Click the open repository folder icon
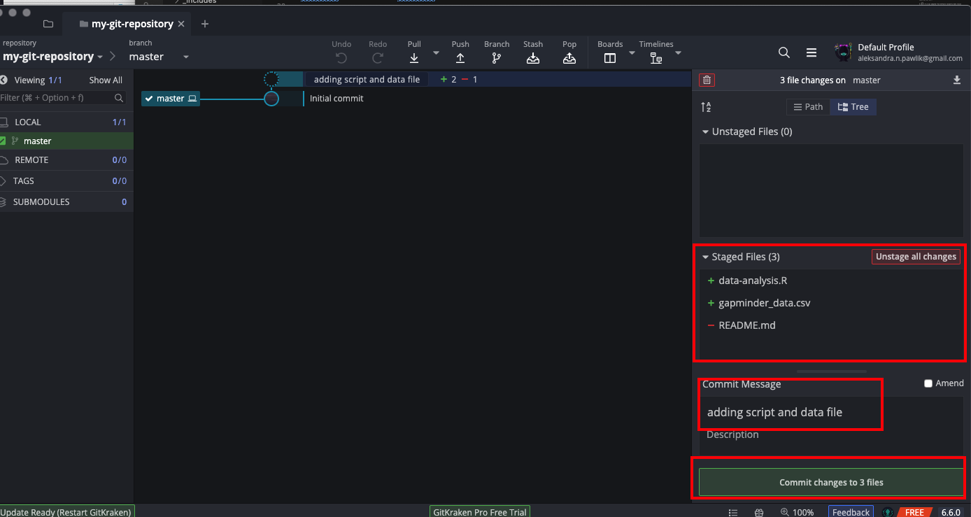971x517 pixels. (x=48, y=24)
